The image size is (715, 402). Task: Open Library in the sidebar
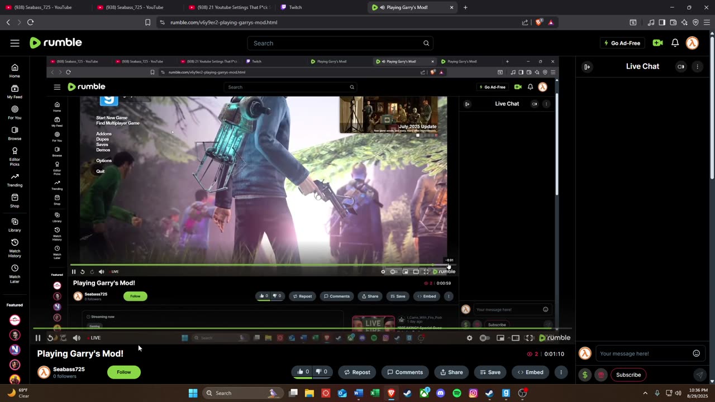[x=15, y=225]
